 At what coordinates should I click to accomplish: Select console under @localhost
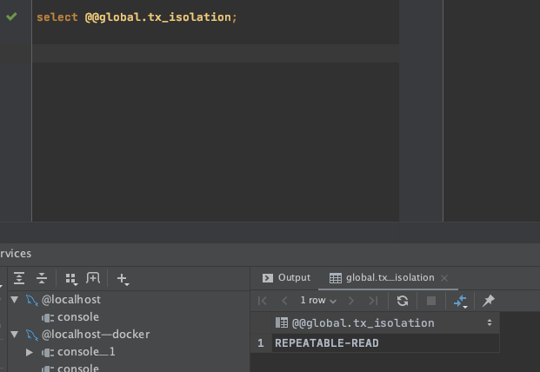coord(77,317)
